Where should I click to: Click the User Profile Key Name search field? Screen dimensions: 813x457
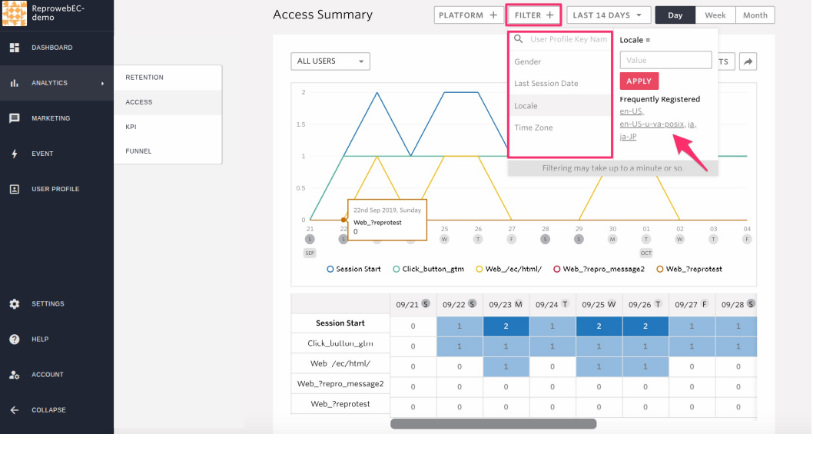(x=569, y=39)
